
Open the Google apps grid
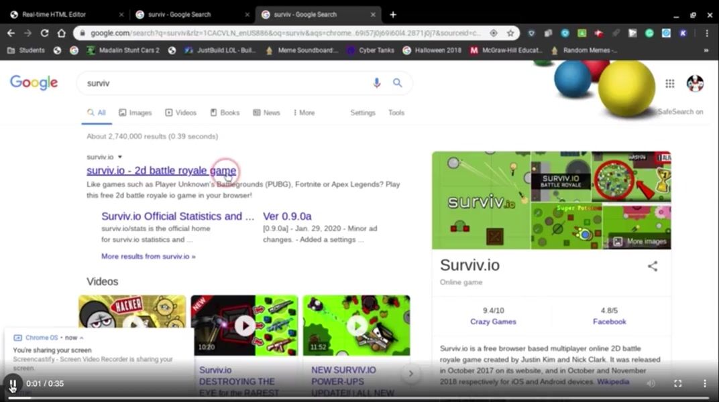click(x=669, y=83)
